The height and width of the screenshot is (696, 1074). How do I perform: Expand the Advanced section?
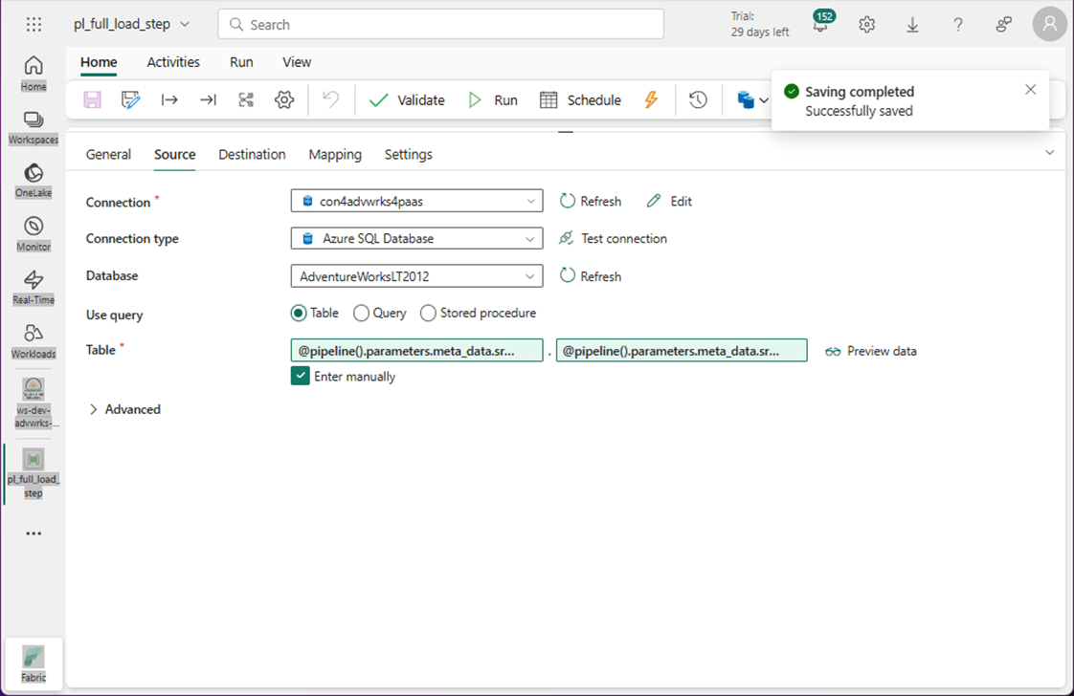tap(124, 409)
